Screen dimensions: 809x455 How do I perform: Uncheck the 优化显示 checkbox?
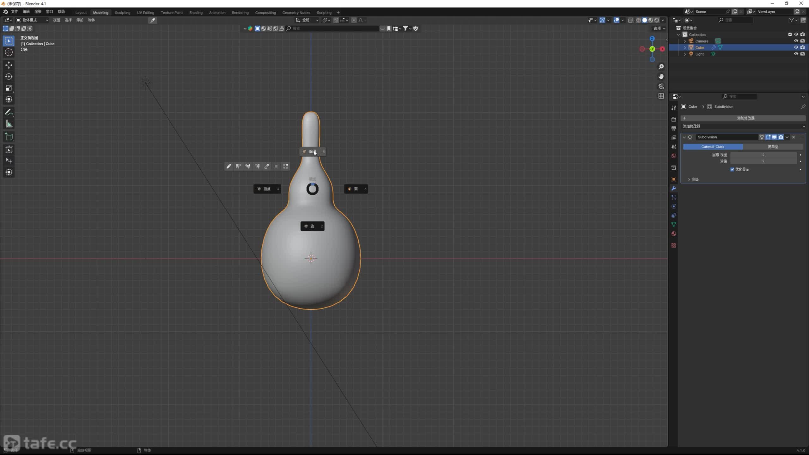tap(732, 169)
